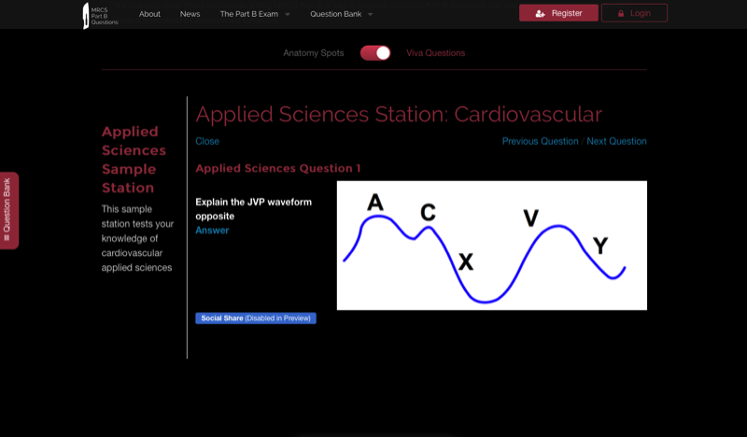Image resolution: width=747 pixels, height=437 pixels.
Task: Select the Anatomy Spots mode label
Action: [314, 53]
